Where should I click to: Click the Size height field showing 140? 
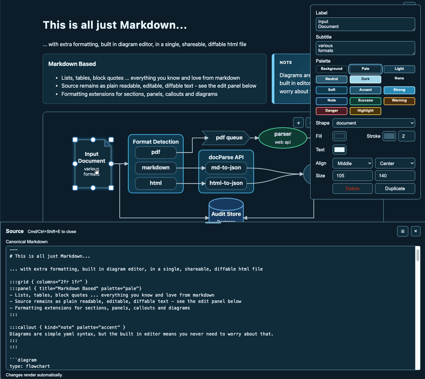pyautogui.click(x=395, y=175)
